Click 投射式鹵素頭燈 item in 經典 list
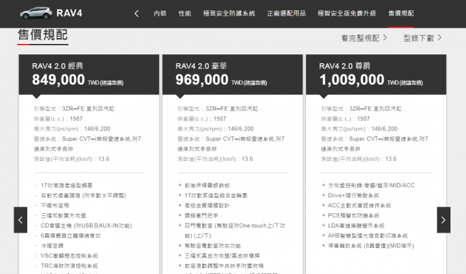466x274 pixels. point(83,196)
